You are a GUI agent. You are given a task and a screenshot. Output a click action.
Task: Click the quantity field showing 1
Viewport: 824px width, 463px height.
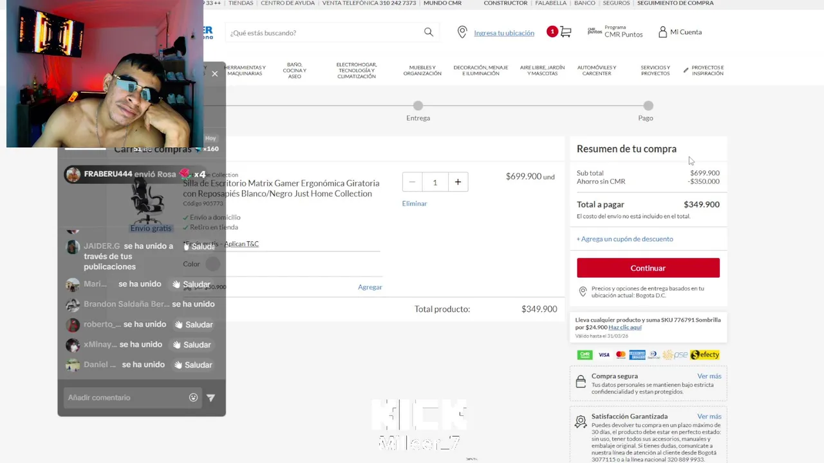tap(435, 182)
